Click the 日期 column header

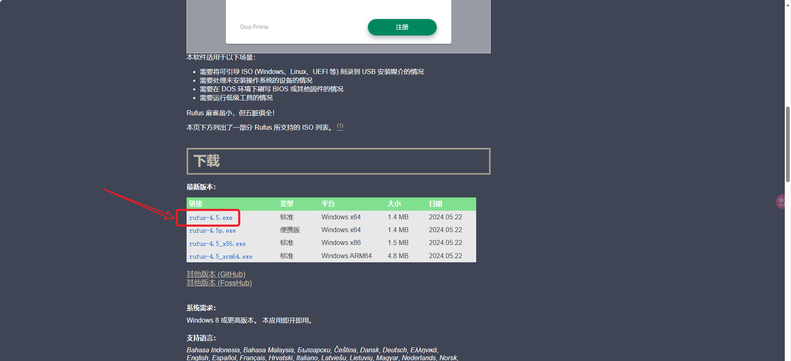click(436, 204)
